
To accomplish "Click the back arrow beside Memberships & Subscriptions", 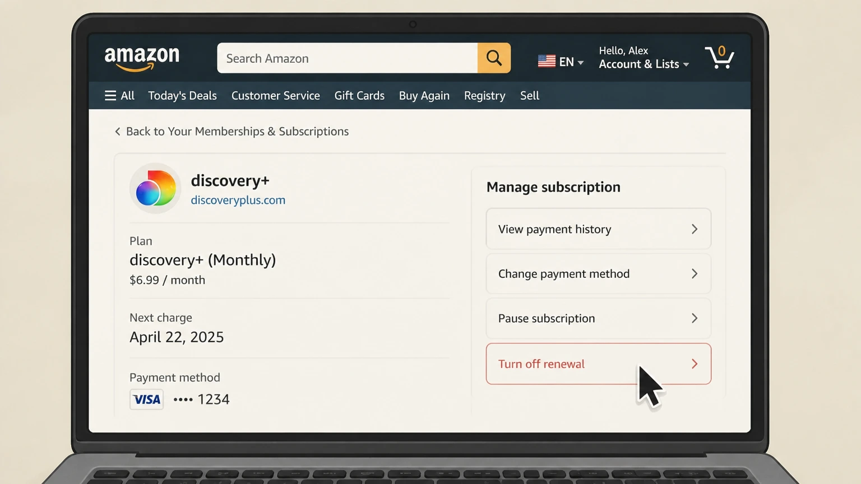I will (x=117, y=131).
